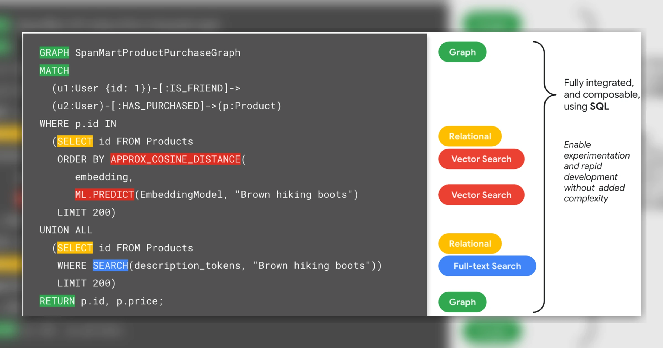Image resolution: width=663 pixels, height=348 pixels.
Task: Click the bottom green Graph pill
Action: point(462,302)
